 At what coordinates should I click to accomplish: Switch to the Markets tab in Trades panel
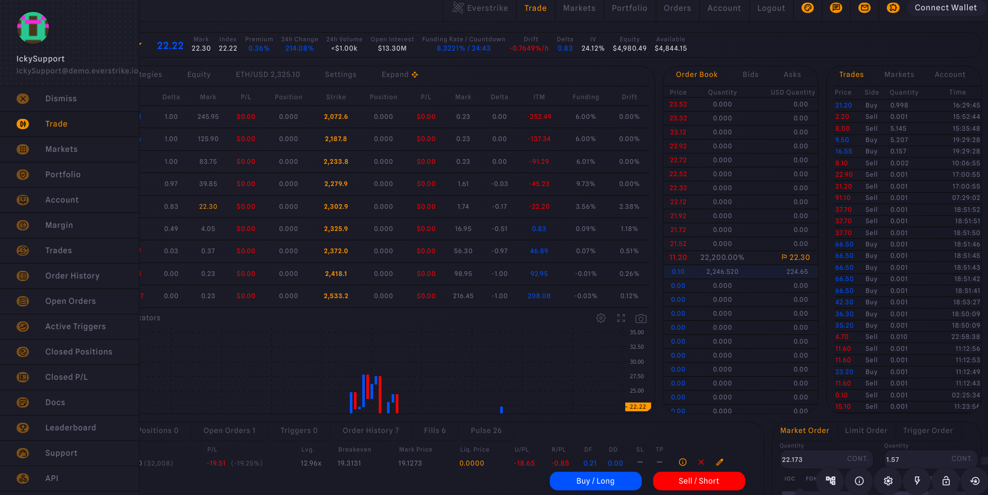(899, 74)
